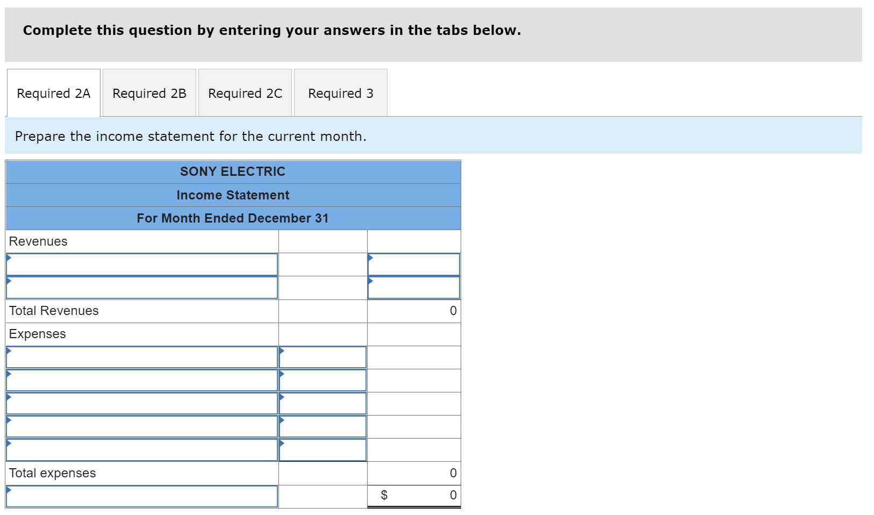Click the second revenue amount field
The image size is (874, 515).
pos(414,288)
